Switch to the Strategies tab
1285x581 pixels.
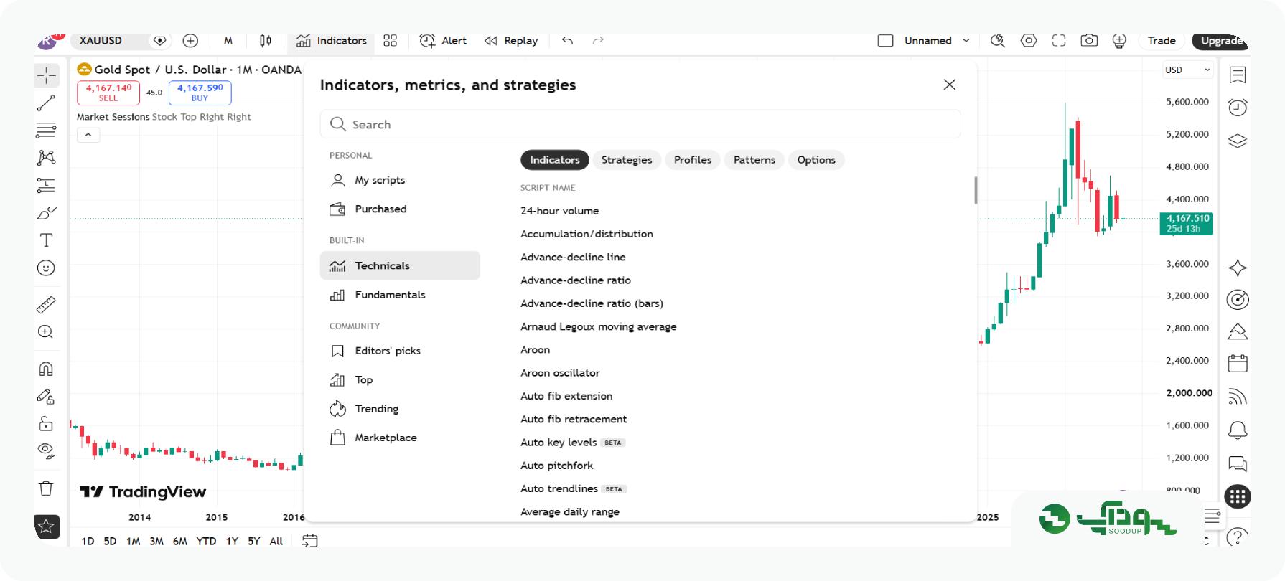(x=627, y=160)
